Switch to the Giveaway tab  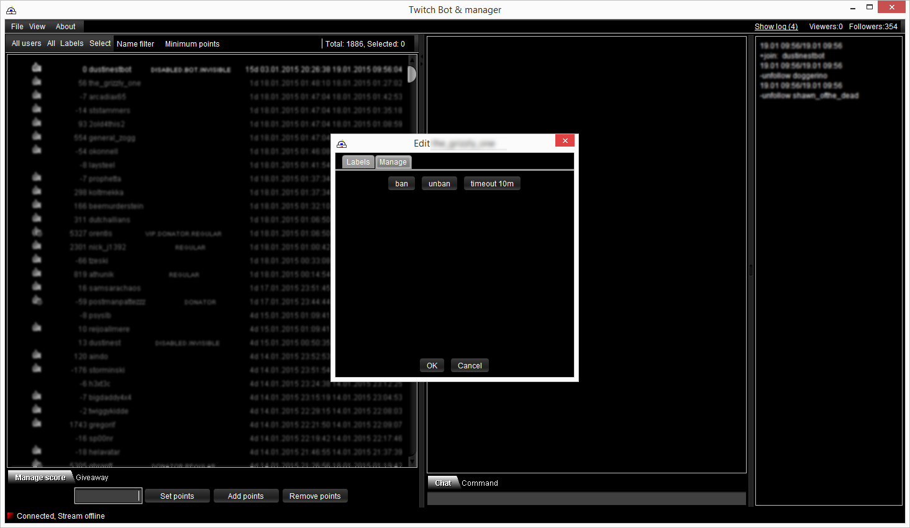point(92,478)
